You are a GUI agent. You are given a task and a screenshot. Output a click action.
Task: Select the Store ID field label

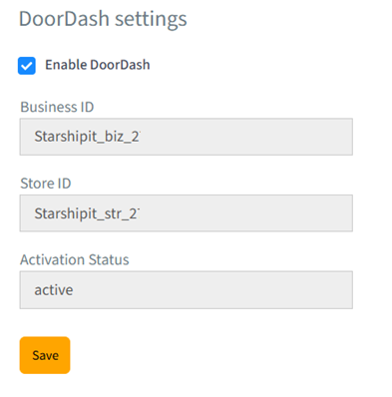point(46,184)
